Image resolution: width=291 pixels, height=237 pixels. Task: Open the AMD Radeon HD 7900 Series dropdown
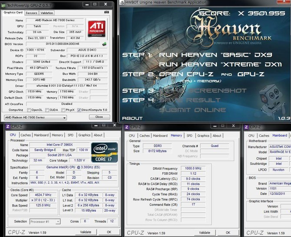[x=35, y=117]
